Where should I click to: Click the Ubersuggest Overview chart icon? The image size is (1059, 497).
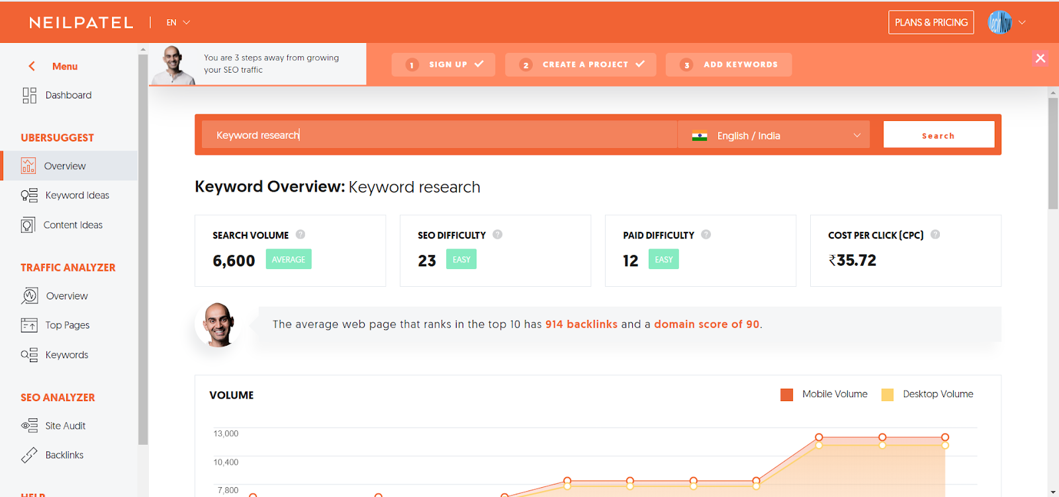point(28,166)
